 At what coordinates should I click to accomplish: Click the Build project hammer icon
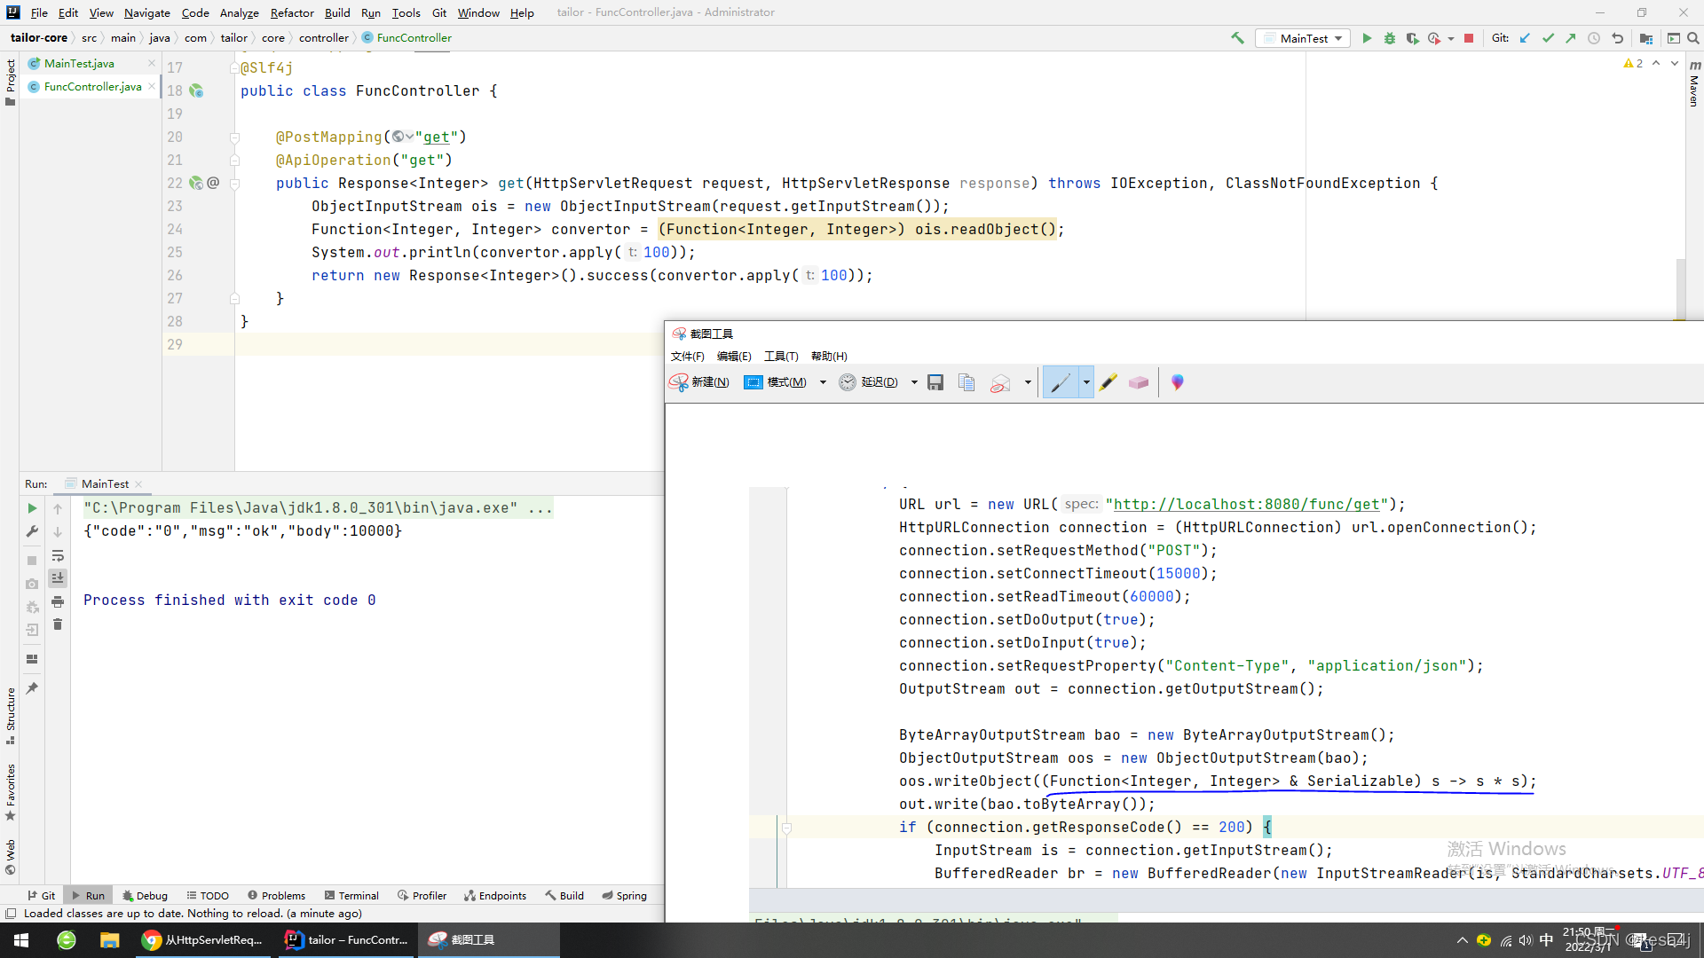pyautogui.click(x=1237, y=38)
